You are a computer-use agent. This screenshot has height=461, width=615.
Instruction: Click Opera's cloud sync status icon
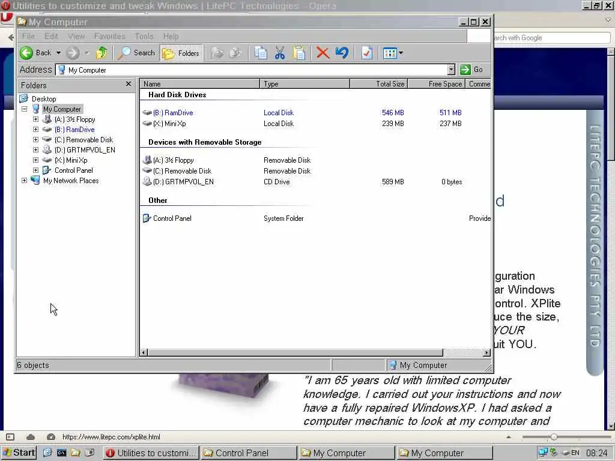(x=31, y=437)
